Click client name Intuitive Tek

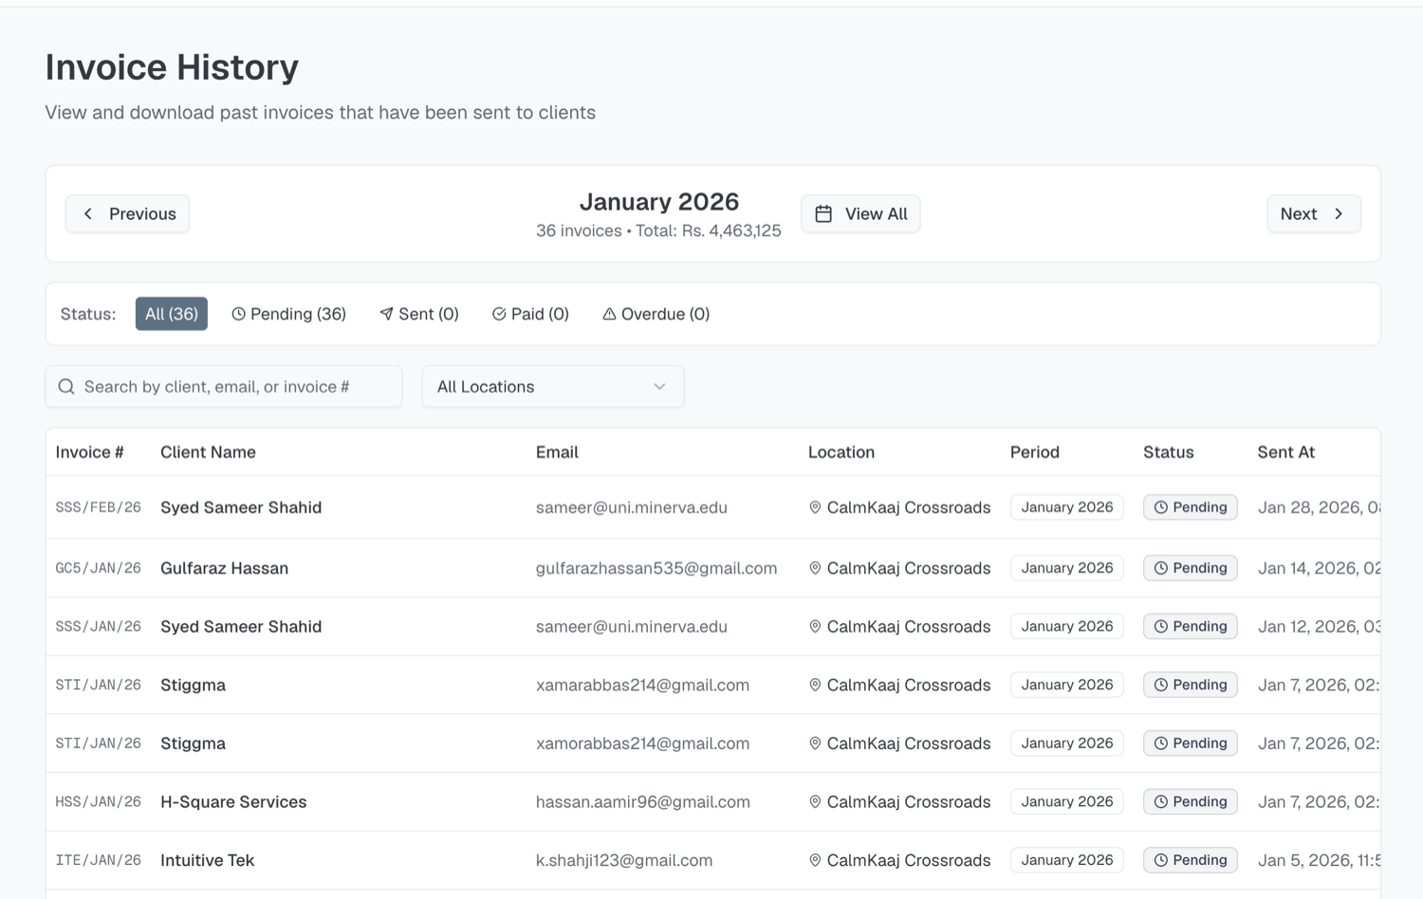[207, 860]
